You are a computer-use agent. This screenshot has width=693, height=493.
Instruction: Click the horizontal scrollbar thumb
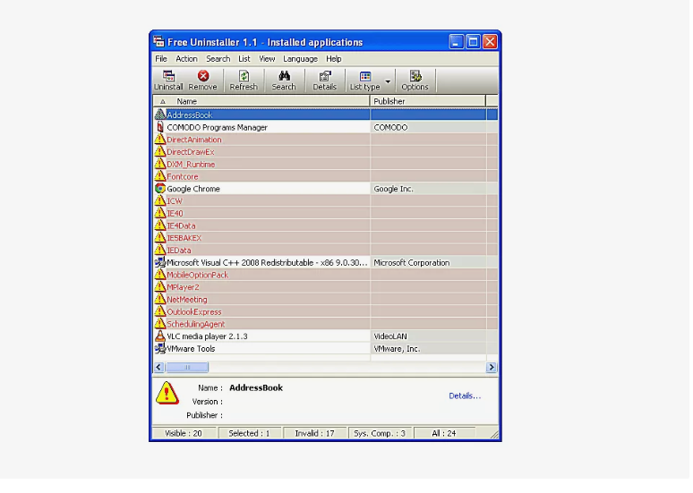(187, 367)
